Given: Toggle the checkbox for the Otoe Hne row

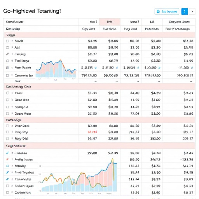Looking at the screenshot, I should click(x=7, y=100).
